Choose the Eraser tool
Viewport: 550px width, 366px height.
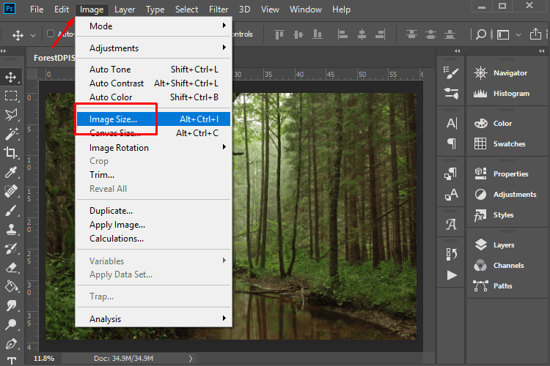pyautogui.click(x=11, y=267)
